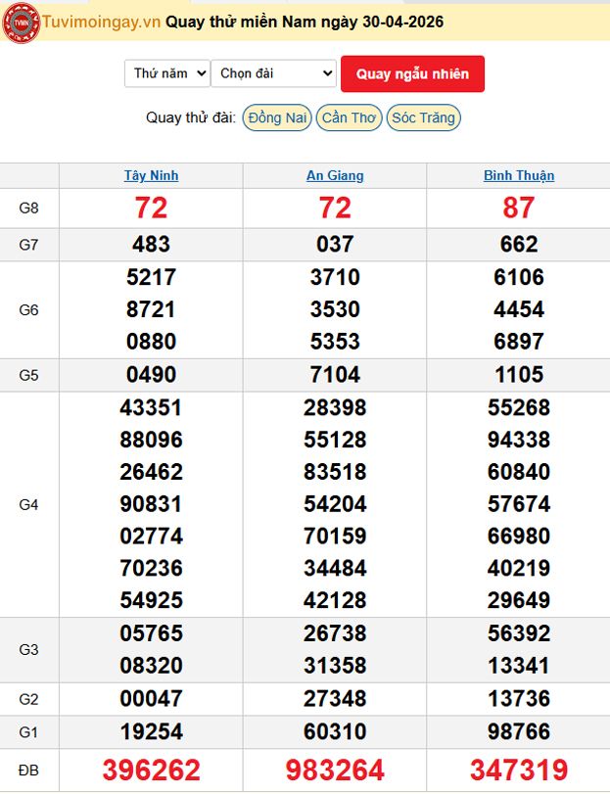The height and width of the screenshot is (794, 610).
Task: Select the Đồng Nai trial-draw pill
Action: (x=277, y=118)
